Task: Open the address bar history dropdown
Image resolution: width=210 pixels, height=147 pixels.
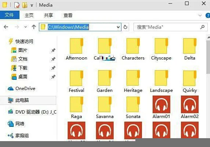Action: click(x=118, y=27)
